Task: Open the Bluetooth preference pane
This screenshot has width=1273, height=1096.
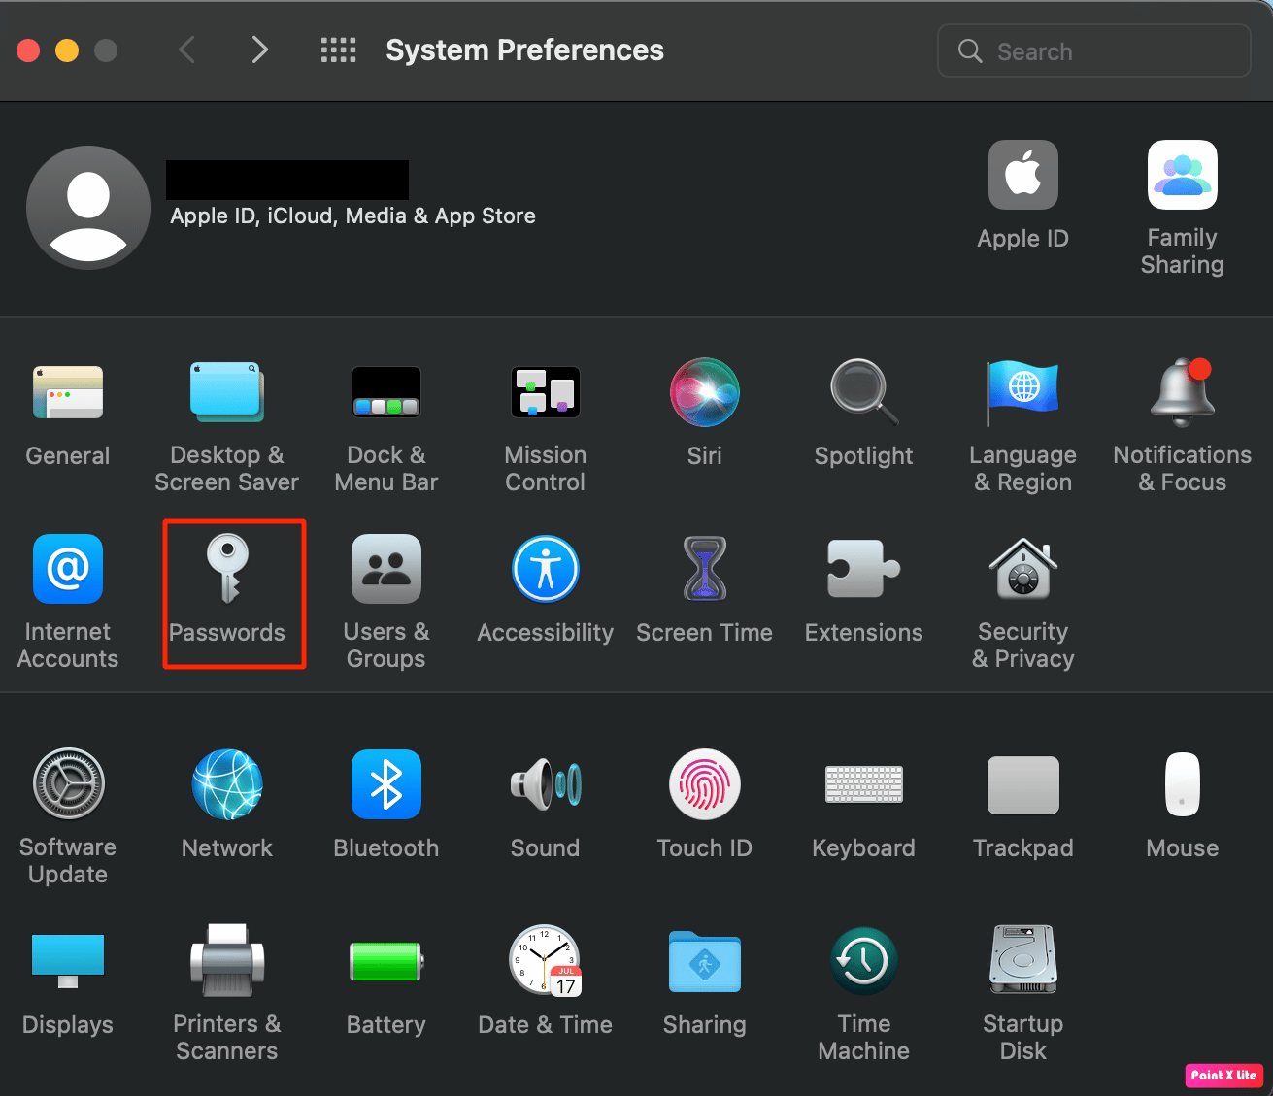Action: (x=385, y=806)
